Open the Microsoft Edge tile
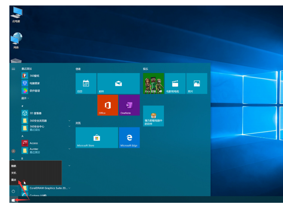 click(129, 138)
